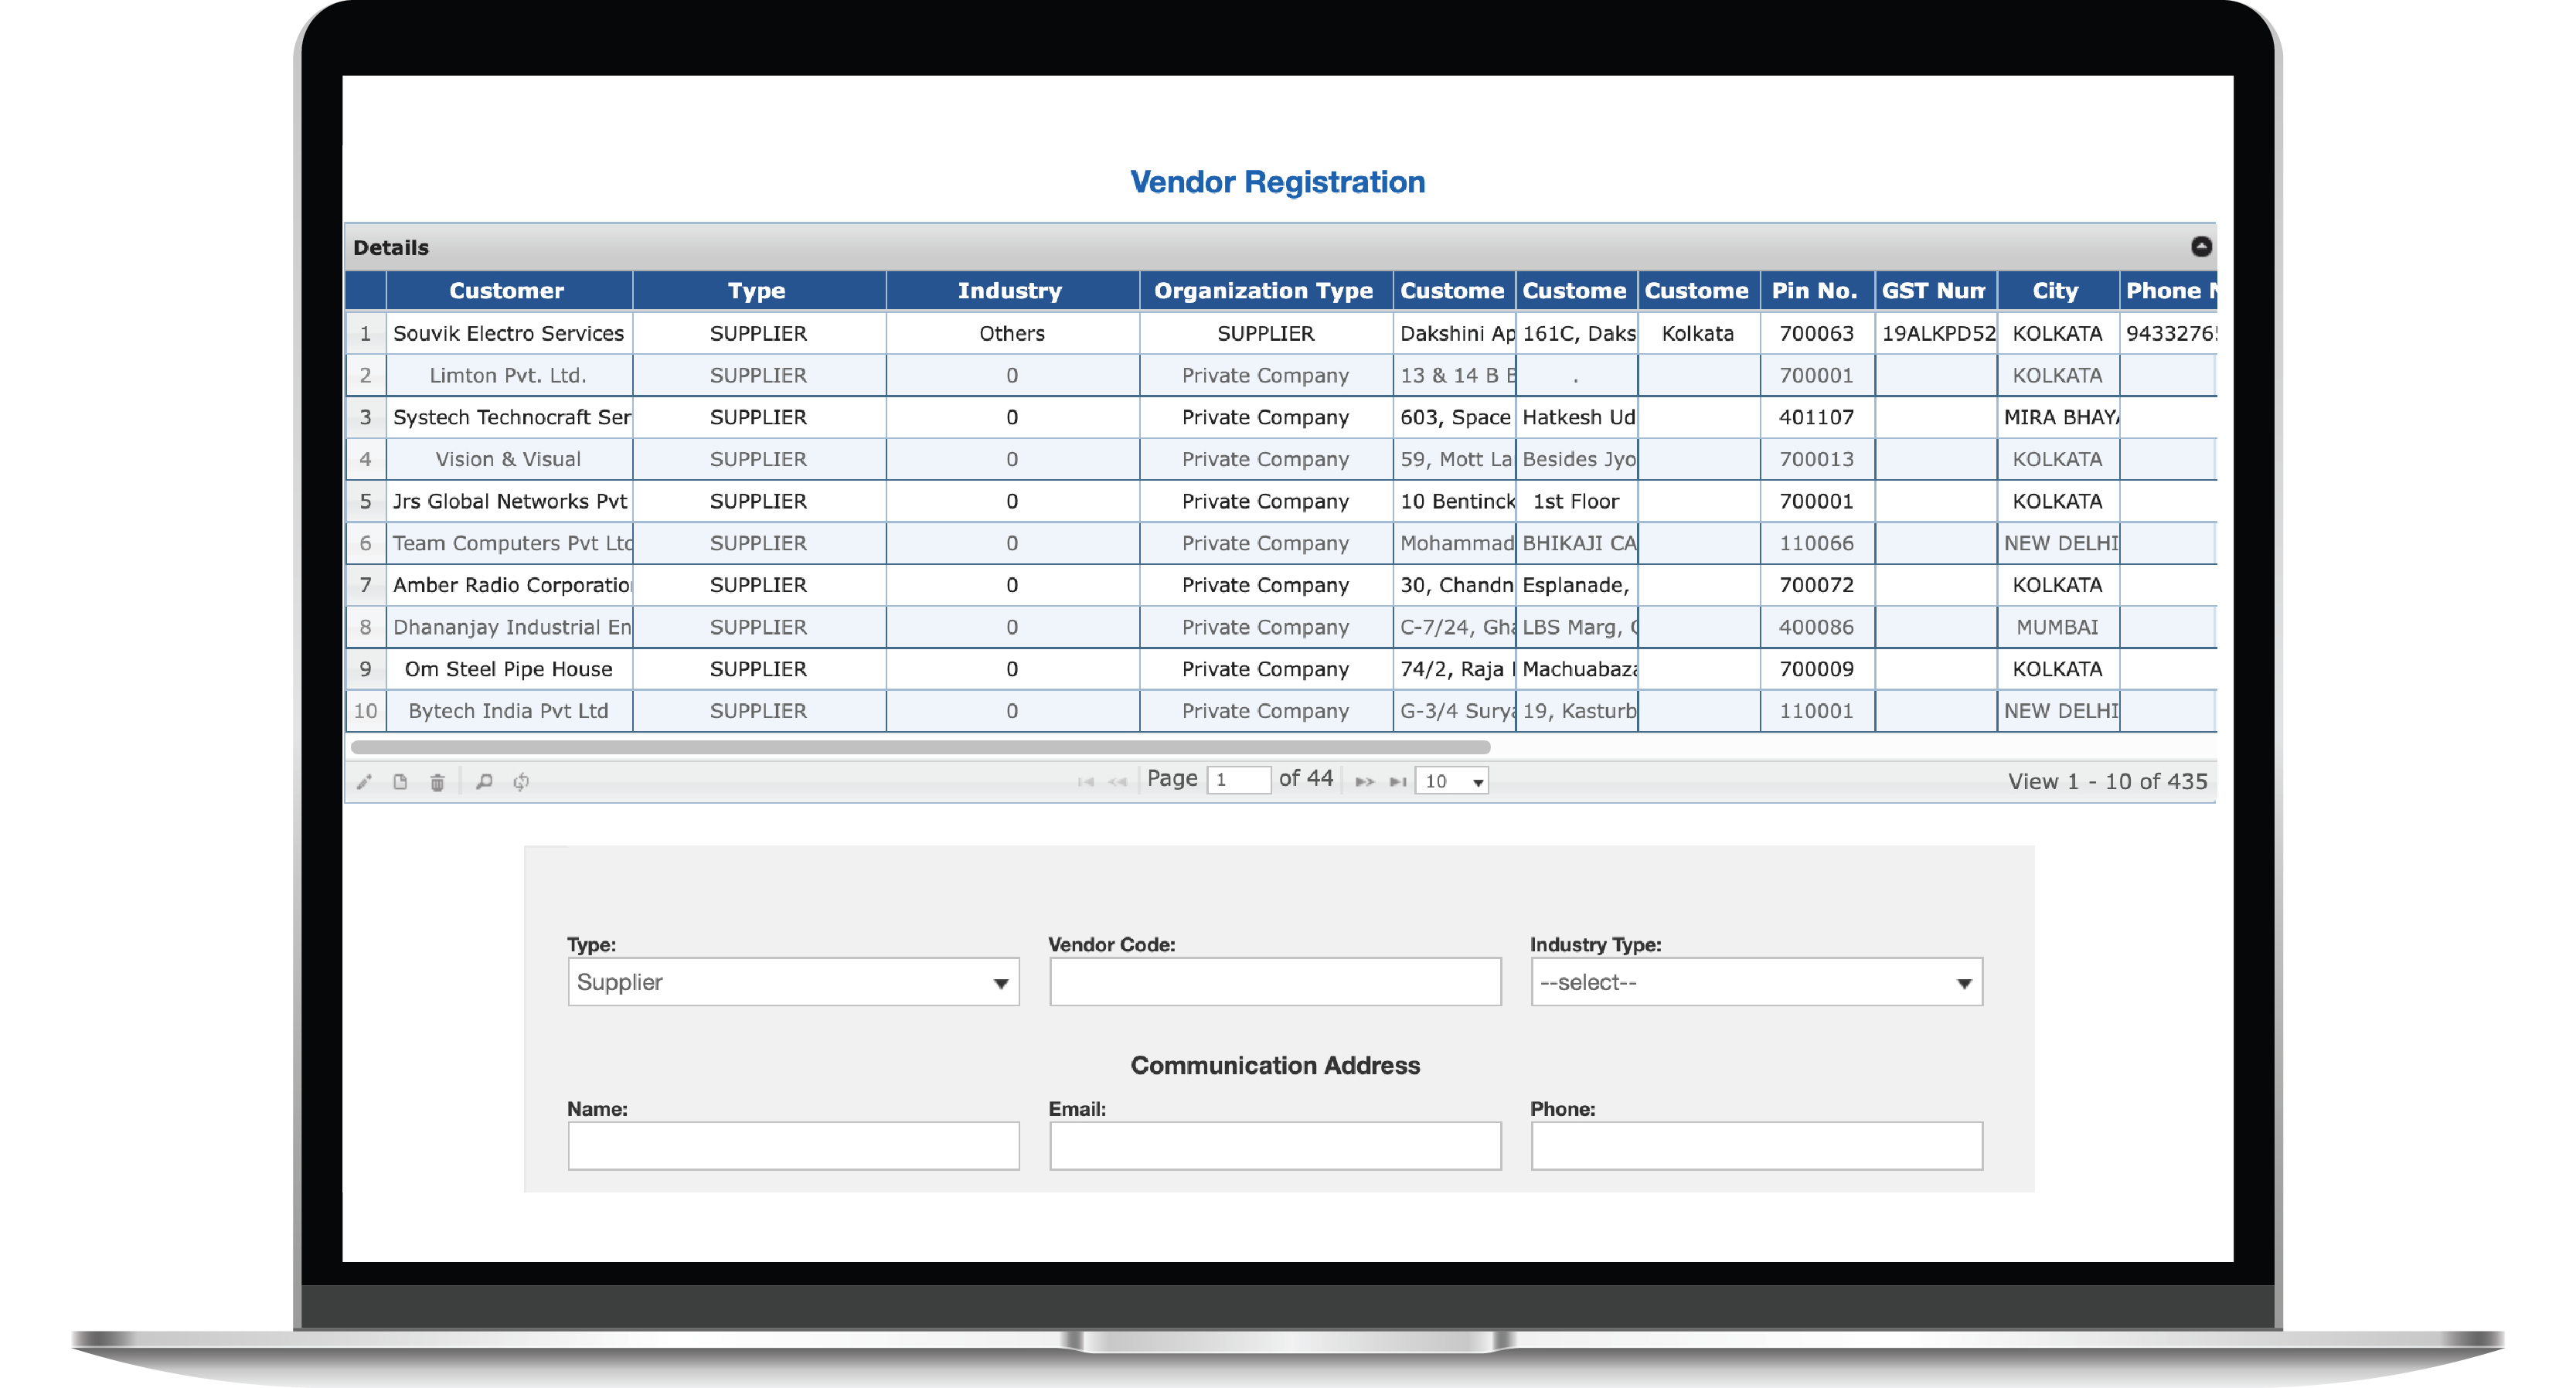Click the Pin No. column header
The image size is (2576, 1388).
[1815, 291]
